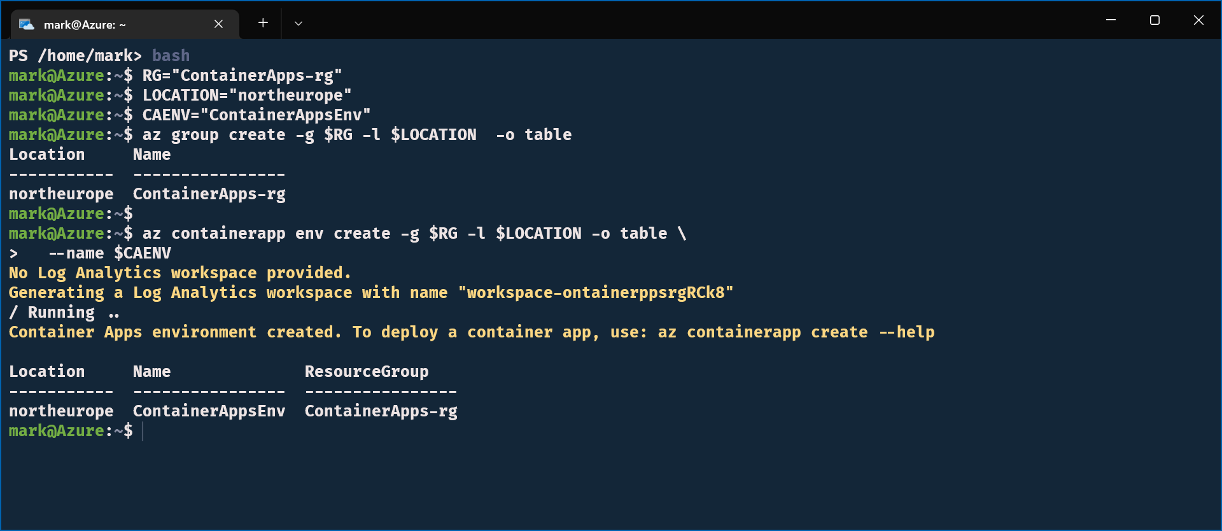The width and height of the screenshot is (1222, 531).
Task: Click the "bash" command on the PS line
Action: 171,56
